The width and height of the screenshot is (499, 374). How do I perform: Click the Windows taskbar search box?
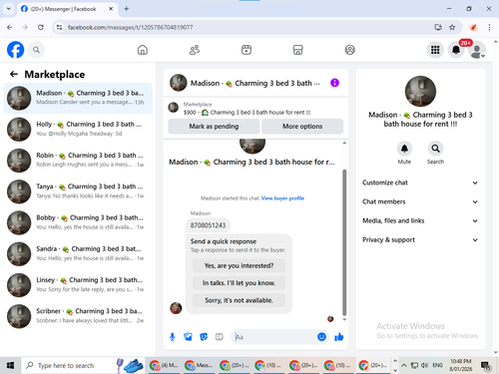tap(83, 365)
